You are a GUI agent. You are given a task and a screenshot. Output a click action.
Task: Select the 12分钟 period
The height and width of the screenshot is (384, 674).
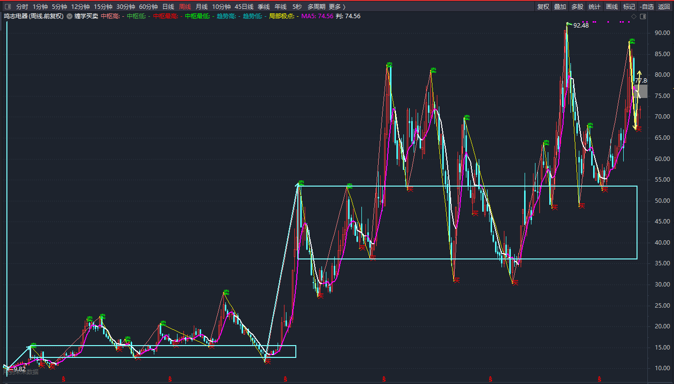click(80, 7)
